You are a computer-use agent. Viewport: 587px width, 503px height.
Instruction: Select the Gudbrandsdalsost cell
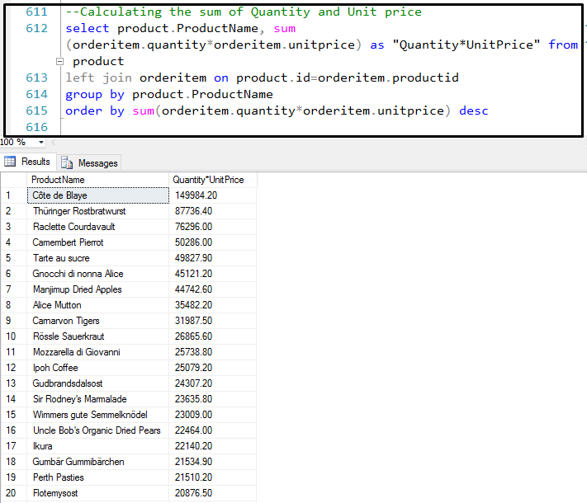click(97, 383)
